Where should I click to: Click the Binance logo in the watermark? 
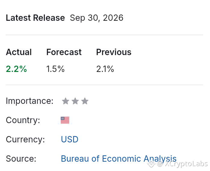pos(151,164)
